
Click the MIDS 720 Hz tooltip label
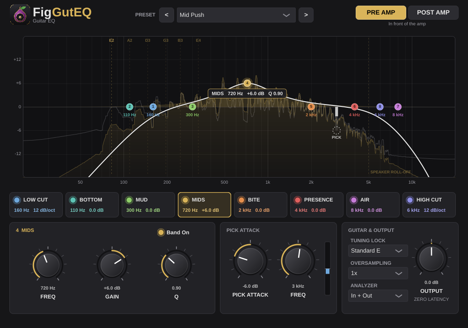click(x=247, y=94)
